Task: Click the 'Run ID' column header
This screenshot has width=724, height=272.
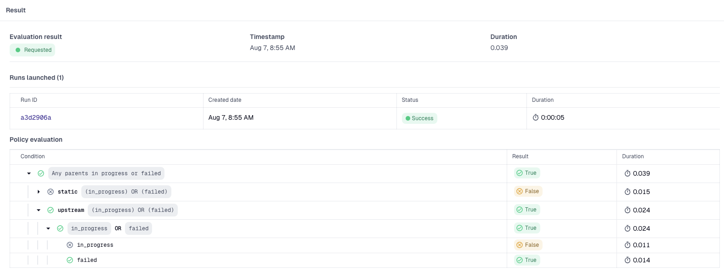Action: [29, 100]
